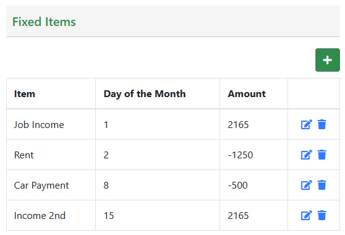Screen dimensions: 345x235
Task: Edit the Income 2nd row
Action: point(306,215)
